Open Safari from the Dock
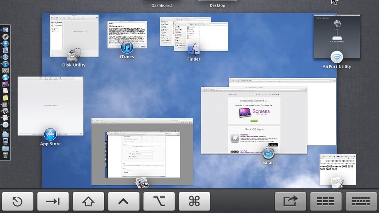 click(x=5, y=57)
